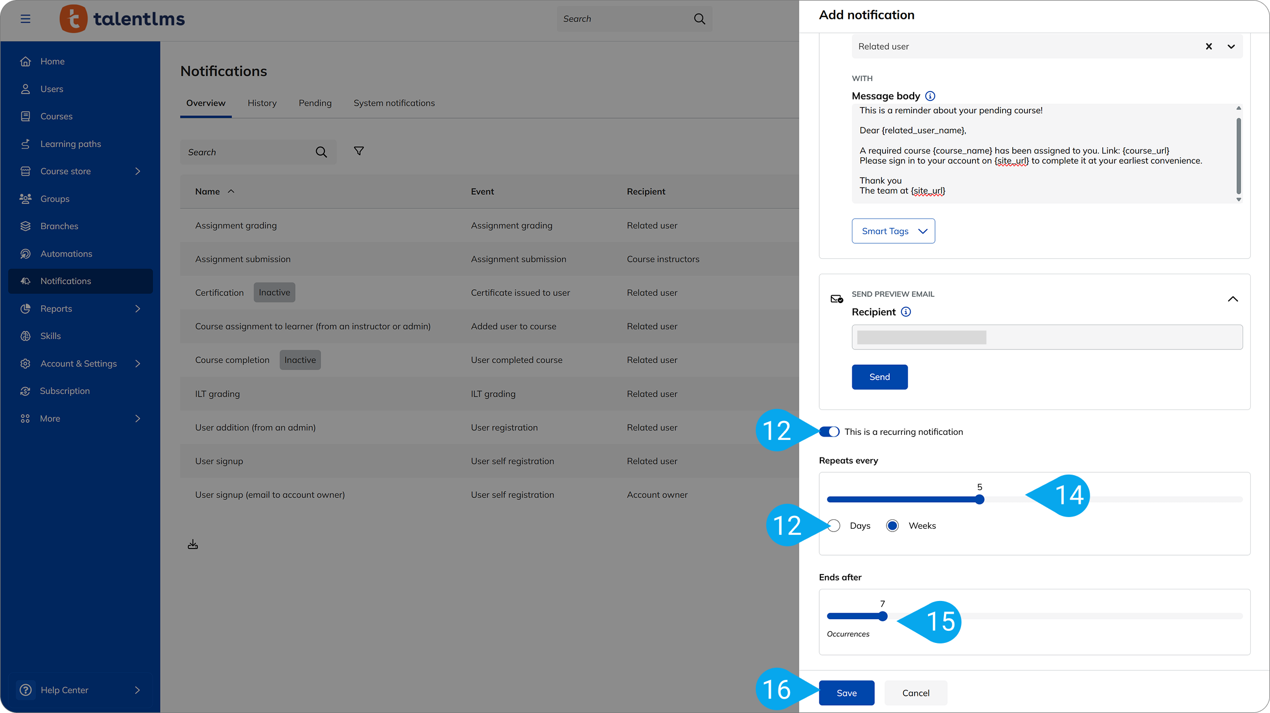Collapse the Send preview email section
The height and width of the screenshot is (713, 1270).
(x=1232, y=299)
